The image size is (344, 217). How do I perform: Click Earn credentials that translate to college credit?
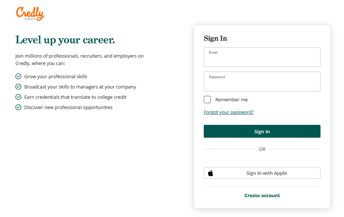[x=75, y=97]
